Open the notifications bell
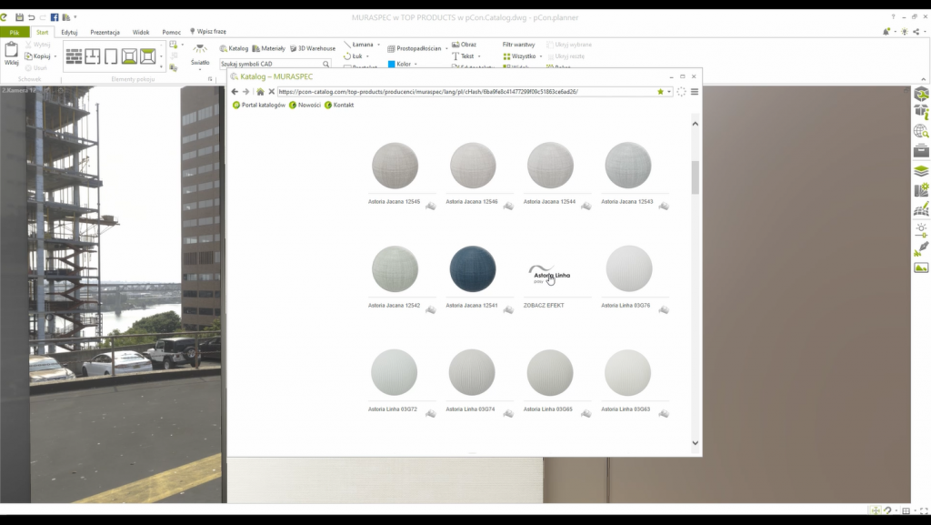Image resolution: width=931 pixels, height=525 pixels. (x=886, y=32)
